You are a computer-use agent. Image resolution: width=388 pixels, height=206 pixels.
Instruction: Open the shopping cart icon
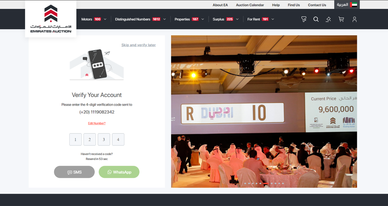[x=341, y=19]
